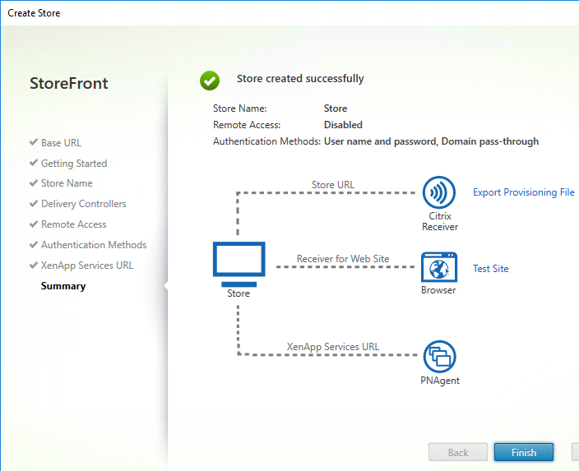The width and height of the screenshot is (579, 471).
Task: Click the disabled Back button
Action: pyautogui.click(x=457, y=452)
